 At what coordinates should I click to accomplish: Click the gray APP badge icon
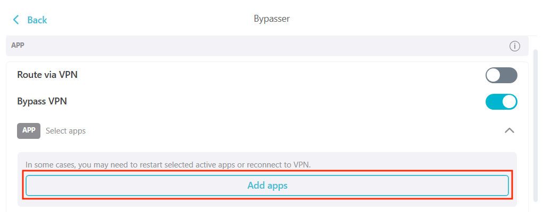[29, 130]
